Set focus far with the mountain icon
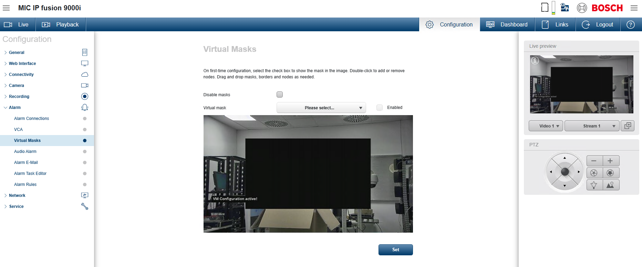Screen dimensions: 642x267 pos(611,185)
